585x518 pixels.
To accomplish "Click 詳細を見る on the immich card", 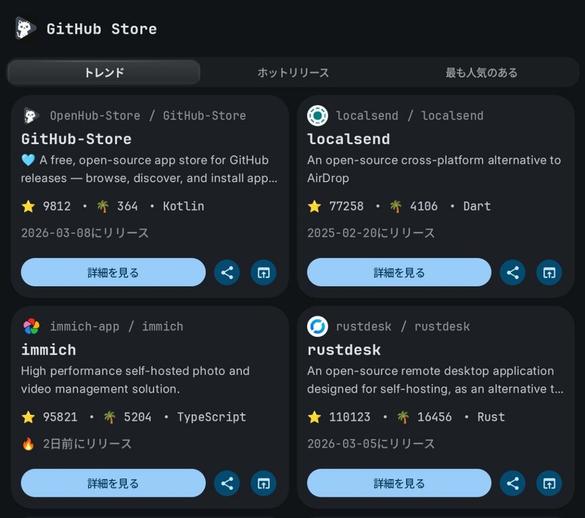I will tap(113, 483).
